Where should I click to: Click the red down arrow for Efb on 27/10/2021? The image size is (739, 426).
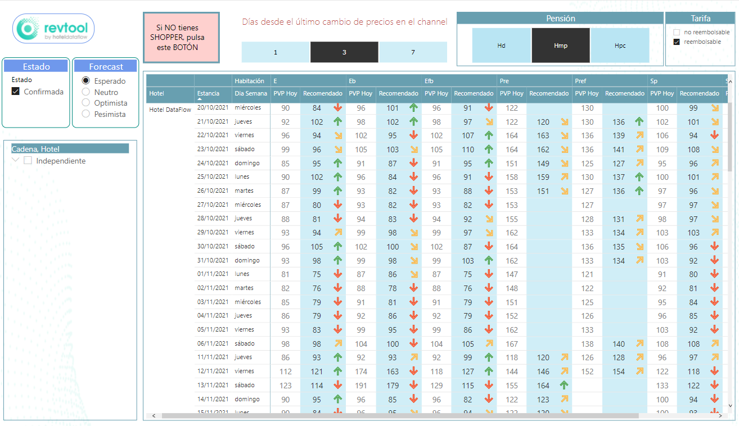tap(489, 205)
